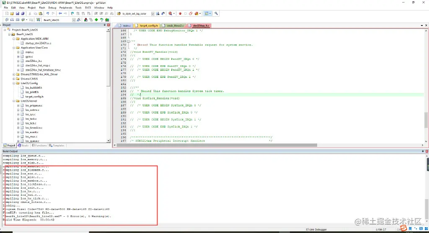Select startup_stm32l431xx.s in project tree

click(x=38, y=43)
